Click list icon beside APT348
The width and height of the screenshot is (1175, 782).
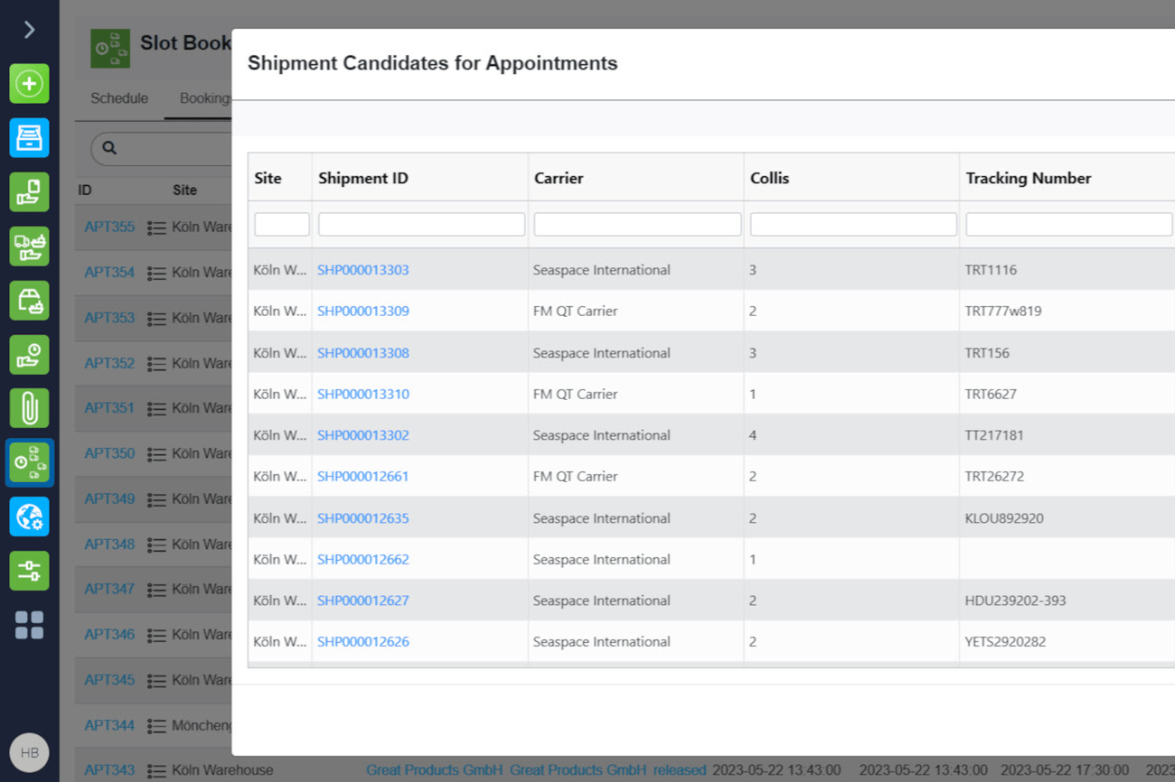coord(156,545)
